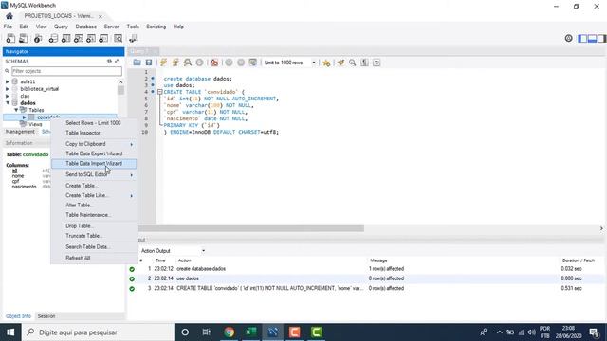This screenshot has width=607, height=341.
Task: Click the reconnect to DBMS icon
Action: (x=133, y=38)
